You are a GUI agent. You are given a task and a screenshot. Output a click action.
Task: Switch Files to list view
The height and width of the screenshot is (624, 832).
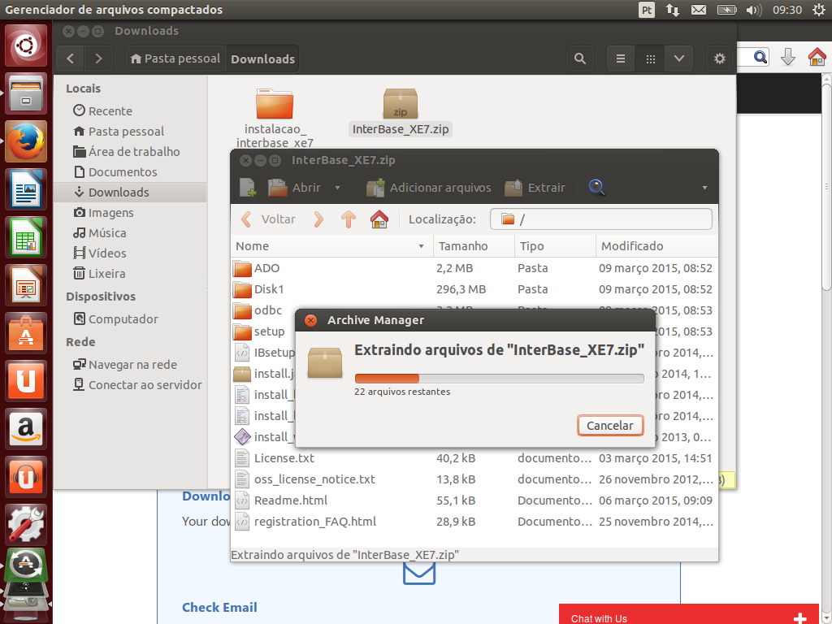(621, 58)
